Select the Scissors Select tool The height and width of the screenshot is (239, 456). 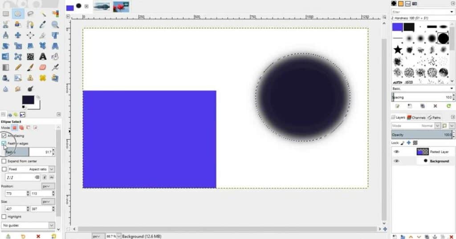coord(5,24)
